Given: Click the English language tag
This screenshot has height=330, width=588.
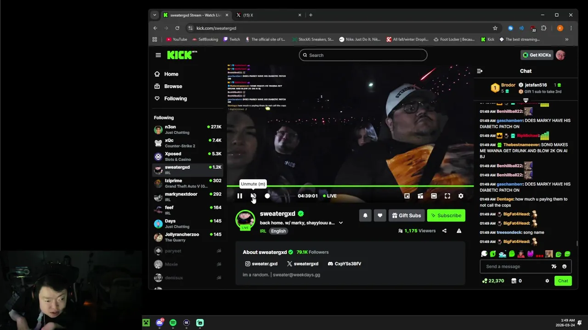Looking at the screenshot, I should pyautogui.click(x=278, y=231).
